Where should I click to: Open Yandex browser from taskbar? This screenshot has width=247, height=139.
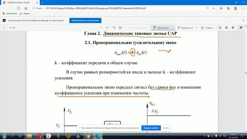coord(49,136)
